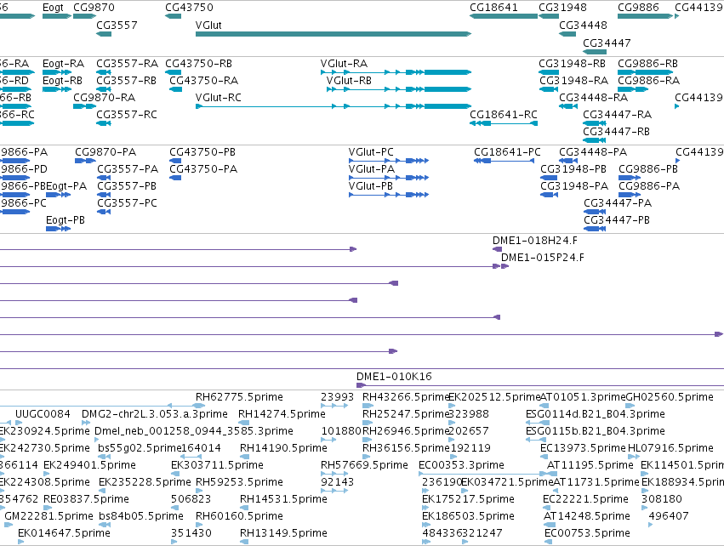The image size is (724, 546).
Task: Click the CG31948 gene label
Action: tap(562, 8)
